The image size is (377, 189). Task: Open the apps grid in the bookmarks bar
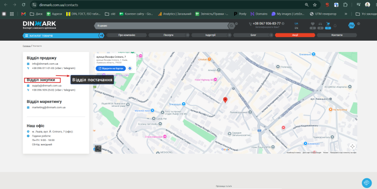(x=12, y=14)
